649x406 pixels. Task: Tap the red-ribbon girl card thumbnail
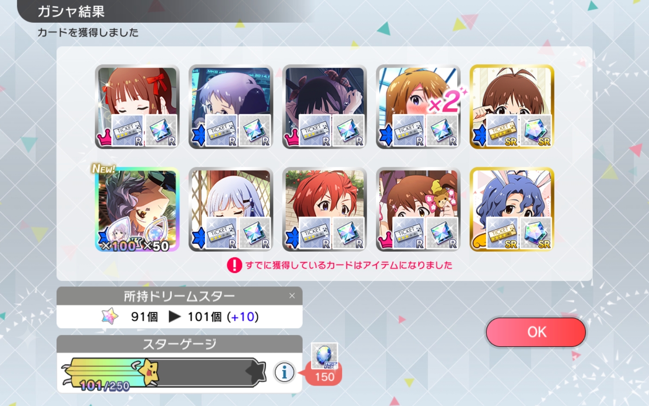[x=137, y=107]
